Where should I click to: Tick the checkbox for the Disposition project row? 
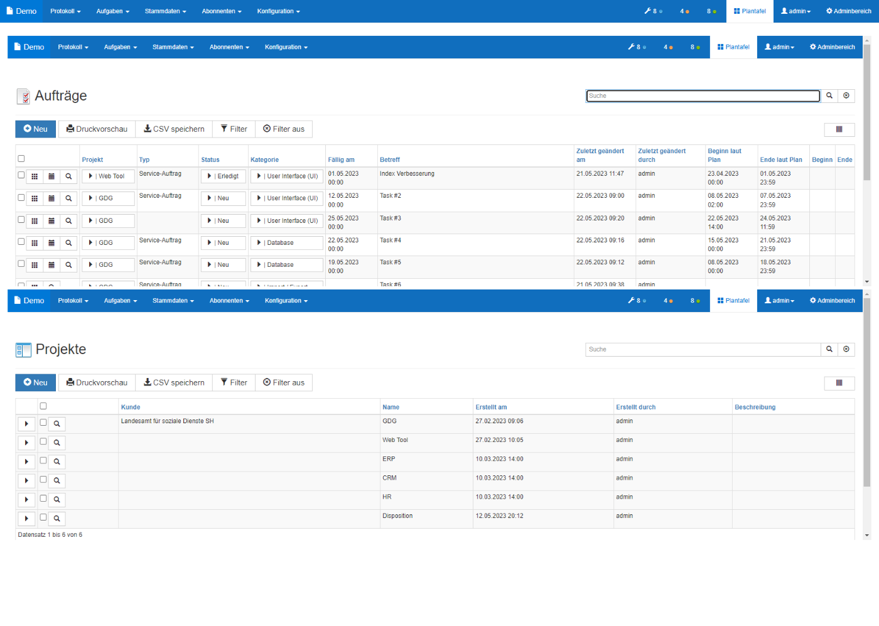[43, 517]
